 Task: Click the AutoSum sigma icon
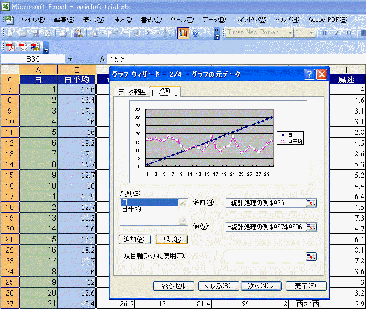[x=149, y=33]
